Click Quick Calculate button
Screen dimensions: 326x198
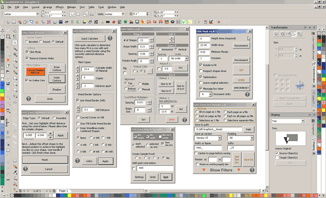90,39
